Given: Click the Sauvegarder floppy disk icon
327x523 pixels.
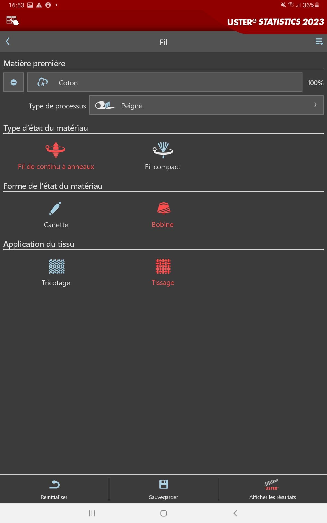Looking at the screenshot, I should (163, 484).
